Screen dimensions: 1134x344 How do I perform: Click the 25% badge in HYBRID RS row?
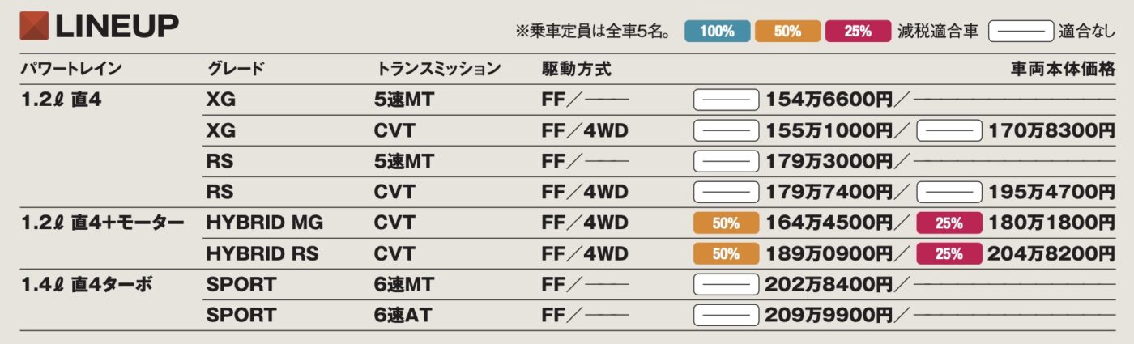point(949,254)
